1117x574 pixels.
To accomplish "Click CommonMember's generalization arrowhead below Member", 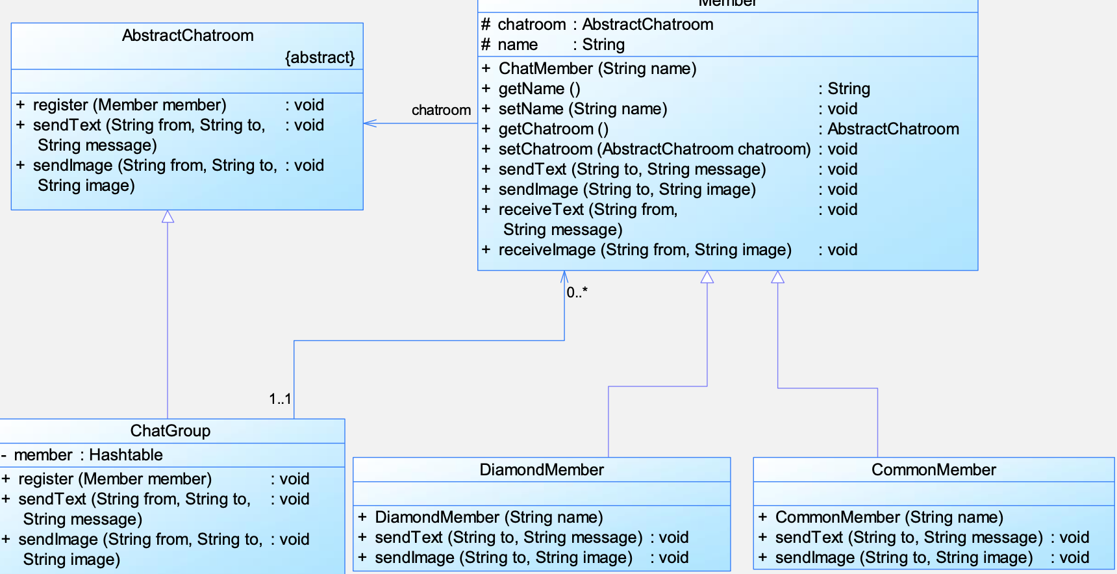I will 777,277.
